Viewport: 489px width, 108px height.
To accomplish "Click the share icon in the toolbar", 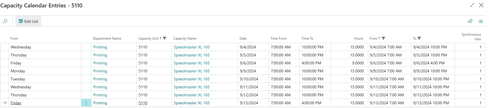I will point(470,21).
